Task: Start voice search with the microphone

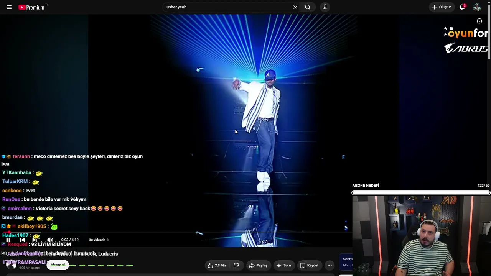Action: (325, 7)
